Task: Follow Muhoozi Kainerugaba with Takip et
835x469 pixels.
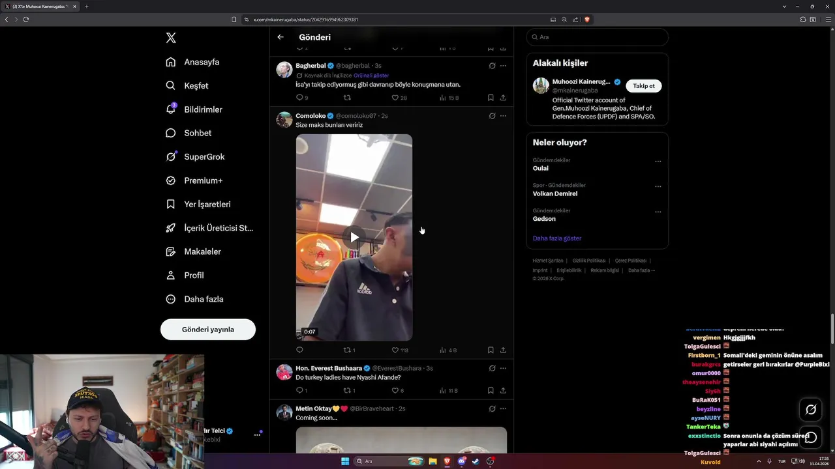Action: tap(644, 86)
